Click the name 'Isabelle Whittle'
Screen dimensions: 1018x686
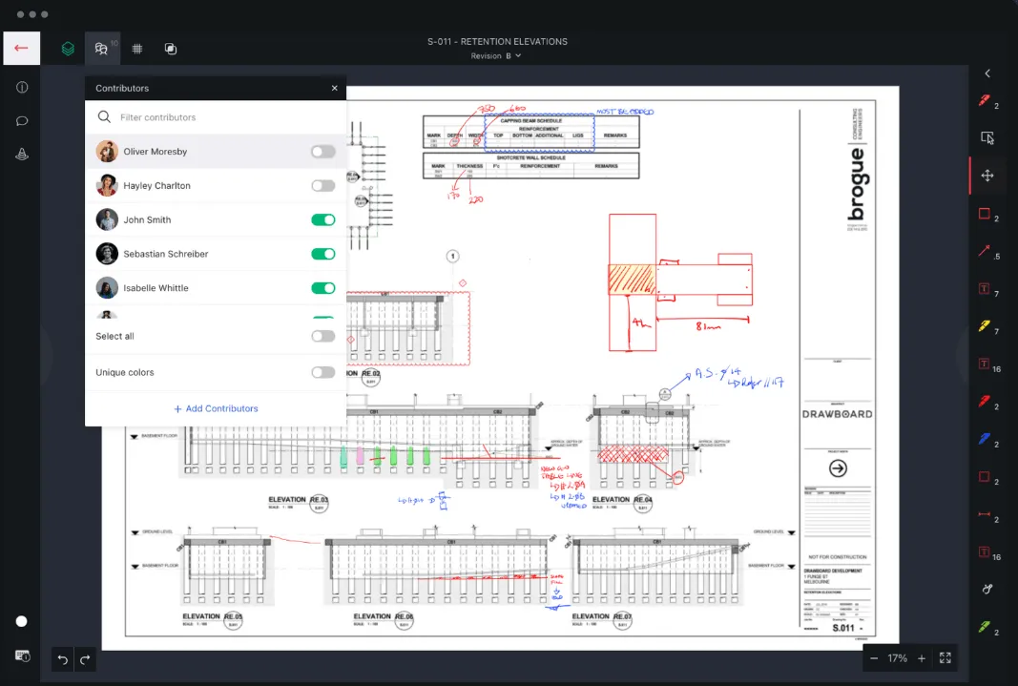[156, 288]
